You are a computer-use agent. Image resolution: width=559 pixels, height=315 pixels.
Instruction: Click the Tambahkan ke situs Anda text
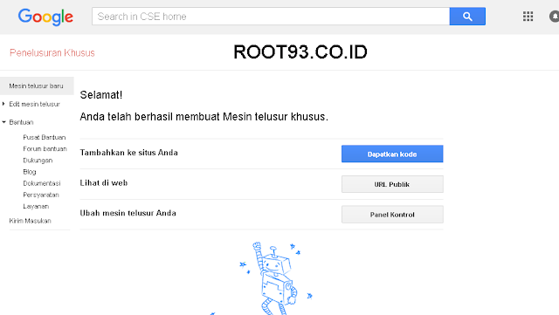point(128,153)
